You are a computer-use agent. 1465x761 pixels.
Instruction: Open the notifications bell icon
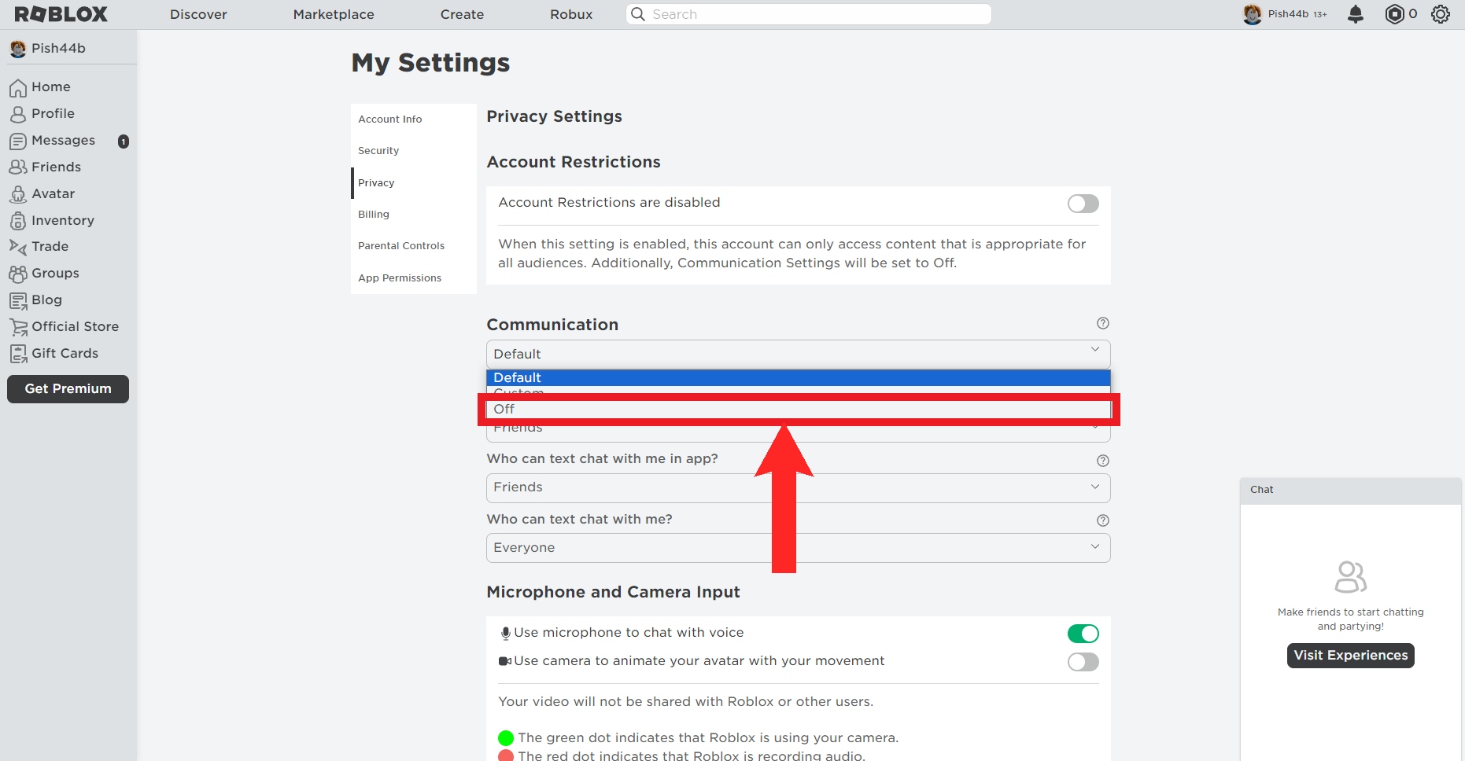point(1355,14)
